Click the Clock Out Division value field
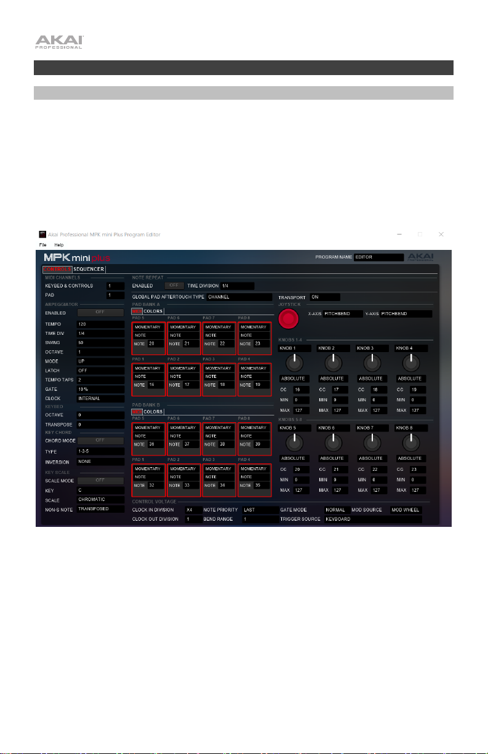 coord(193,519)
